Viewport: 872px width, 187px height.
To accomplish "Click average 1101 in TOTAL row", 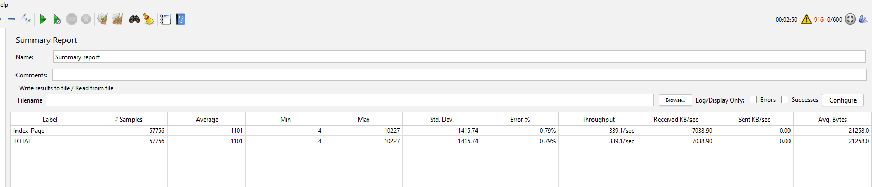I will (x=237, y=141).
